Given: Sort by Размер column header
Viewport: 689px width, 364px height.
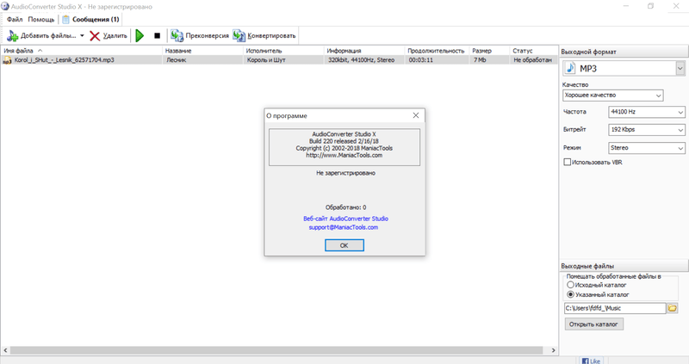Looking at the screenshot, I should (x=489, y=51).
